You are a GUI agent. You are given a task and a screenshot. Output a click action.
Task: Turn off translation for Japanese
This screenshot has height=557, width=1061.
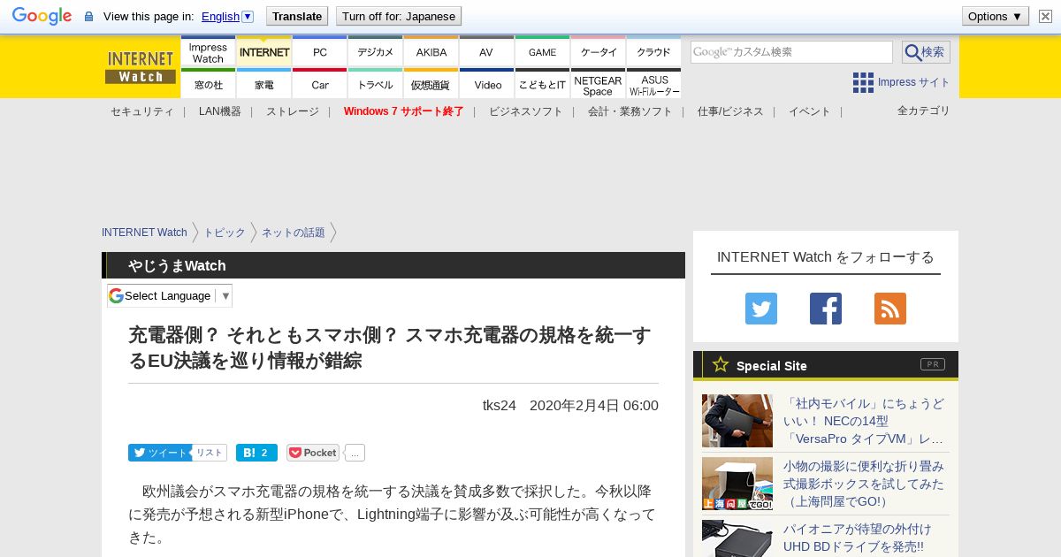[399, 16]
